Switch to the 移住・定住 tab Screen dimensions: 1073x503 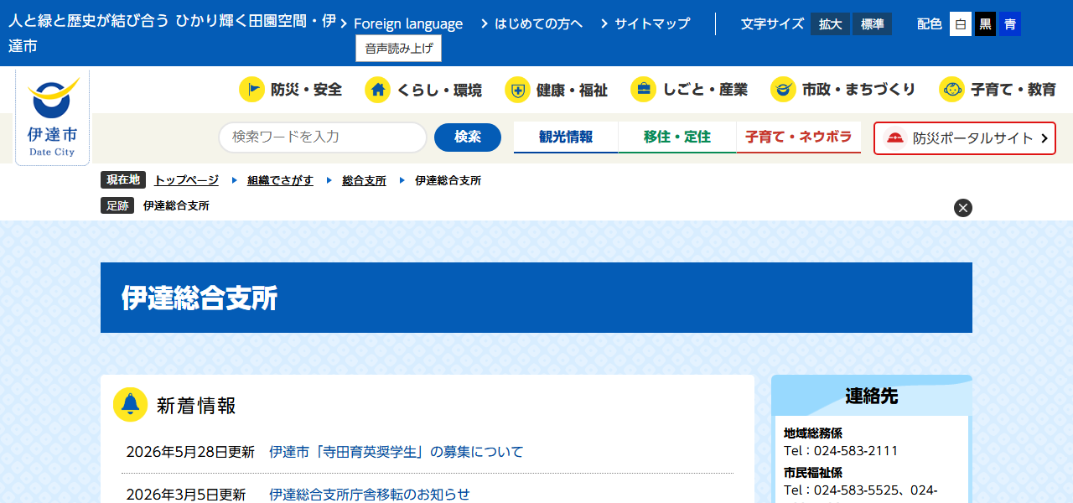[x=677, y=137]
